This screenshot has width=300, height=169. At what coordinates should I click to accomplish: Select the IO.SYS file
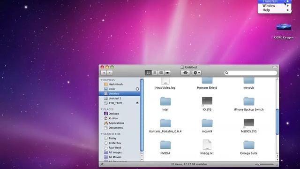tap(207, 104)
